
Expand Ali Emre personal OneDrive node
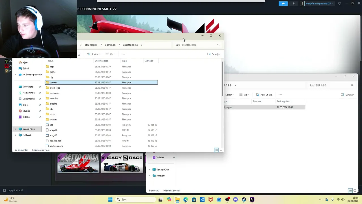tap(15, 75)
